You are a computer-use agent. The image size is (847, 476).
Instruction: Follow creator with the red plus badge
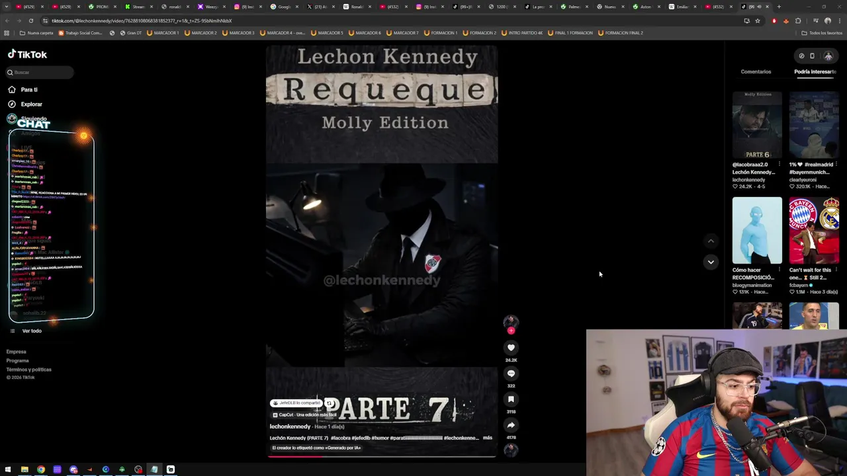[511, 331]
